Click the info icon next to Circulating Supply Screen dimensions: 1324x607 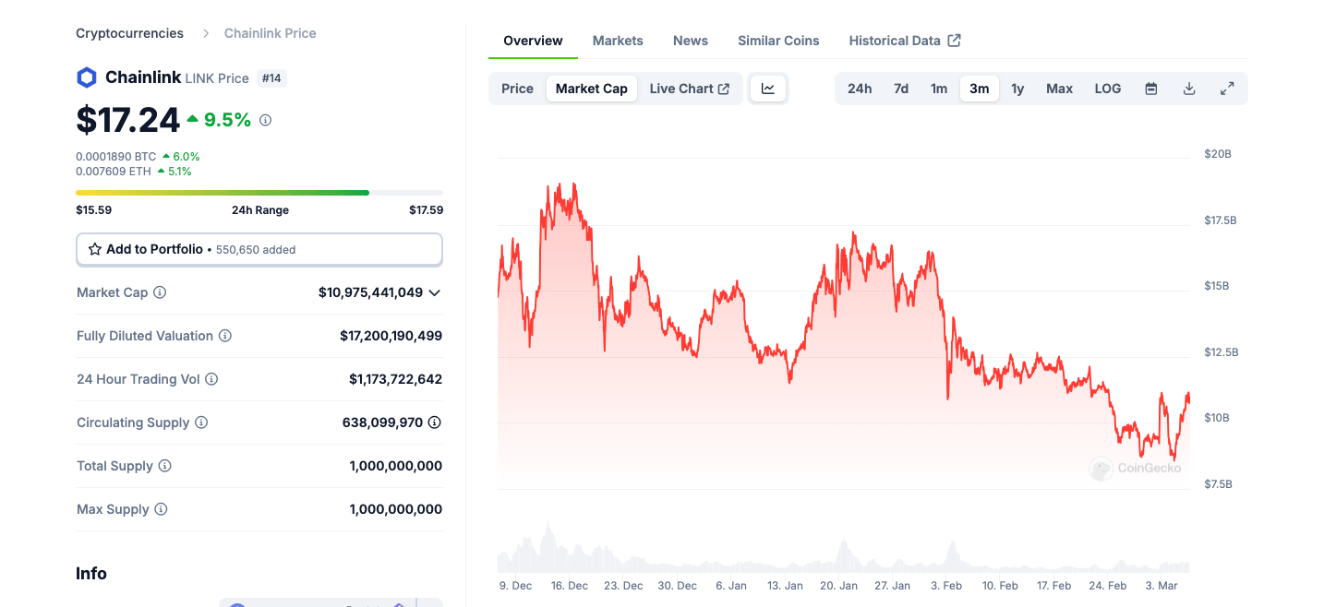pos(202,422)
